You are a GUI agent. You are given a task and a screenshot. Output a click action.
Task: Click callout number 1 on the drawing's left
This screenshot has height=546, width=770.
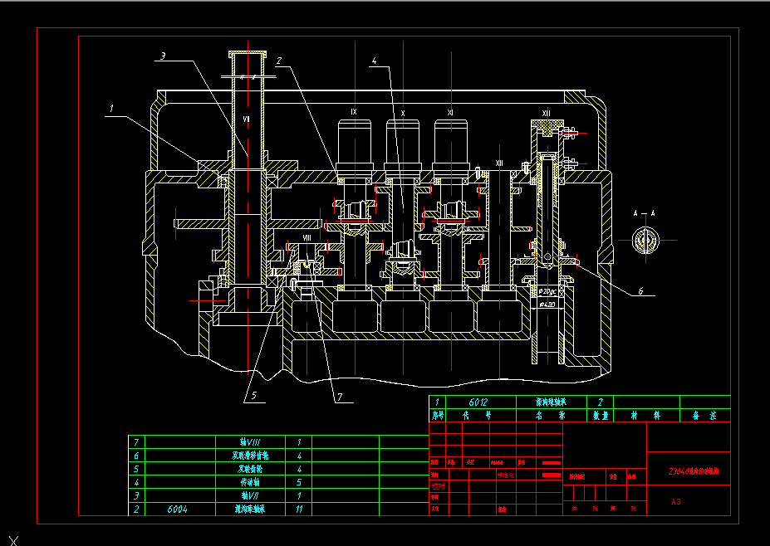pos(111,109)
